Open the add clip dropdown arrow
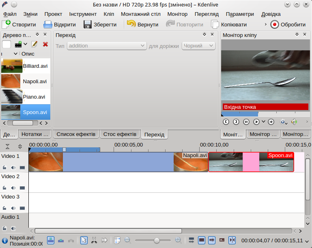 point(26,44)
